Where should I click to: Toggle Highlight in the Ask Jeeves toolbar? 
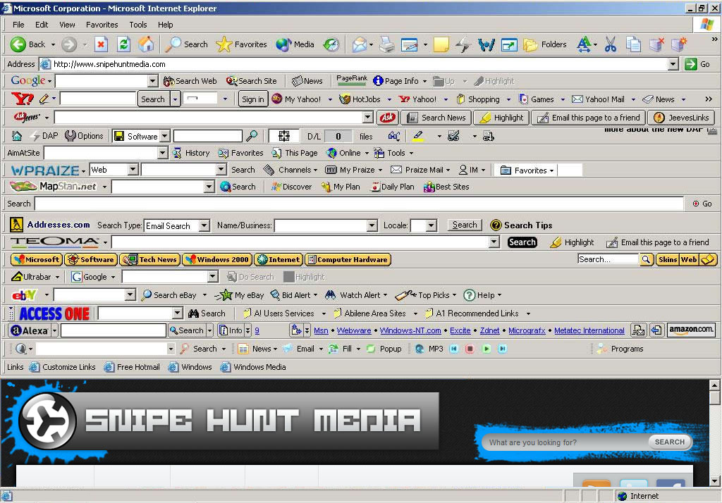point(501,118)
